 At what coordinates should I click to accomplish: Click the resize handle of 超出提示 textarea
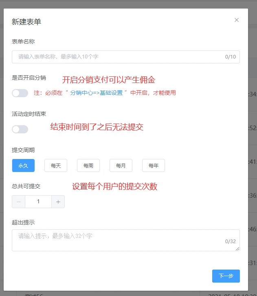[237, 249]
